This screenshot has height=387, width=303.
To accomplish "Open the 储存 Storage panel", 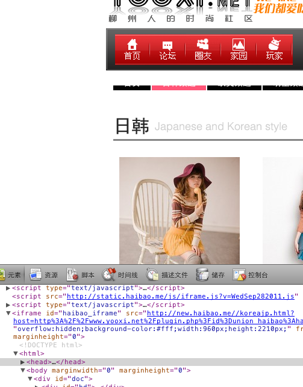I will pyautogui.click(x=210, y=274).
